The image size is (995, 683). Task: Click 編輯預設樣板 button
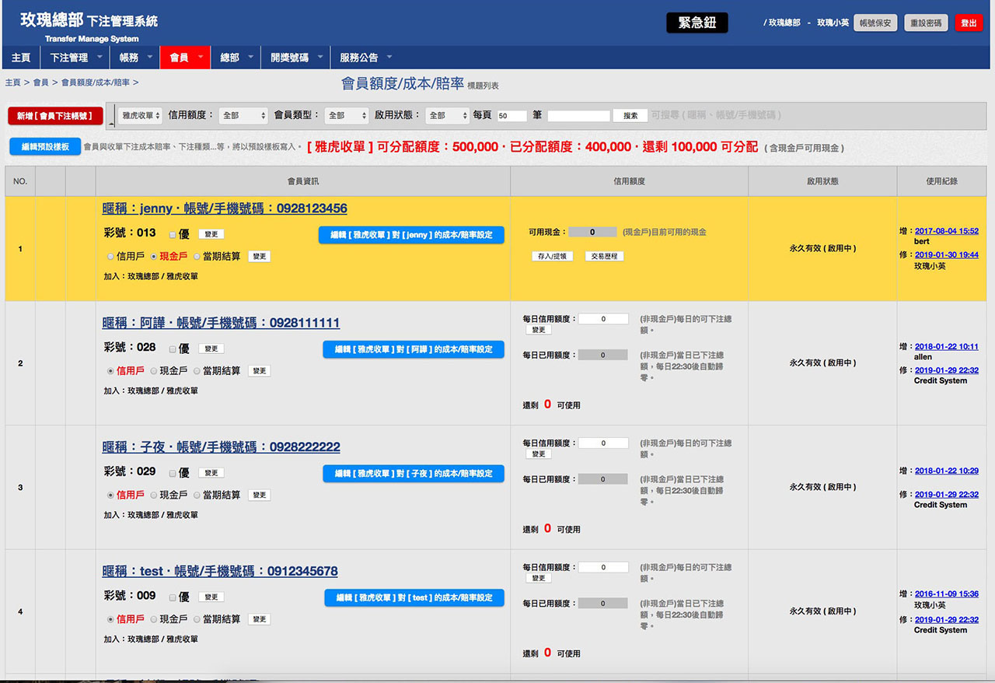tap(45, 146)
